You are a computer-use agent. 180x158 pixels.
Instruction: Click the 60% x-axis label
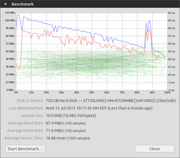click(x=107, y=93)
